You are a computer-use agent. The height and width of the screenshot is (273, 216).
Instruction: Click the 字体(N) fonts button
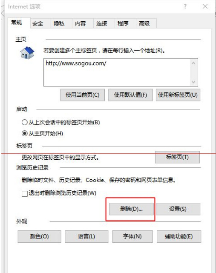point(132,236)
